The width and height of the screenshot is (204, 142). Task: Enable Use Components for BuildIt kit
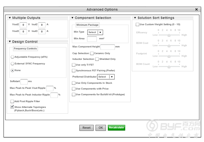(x=74, y=95)
